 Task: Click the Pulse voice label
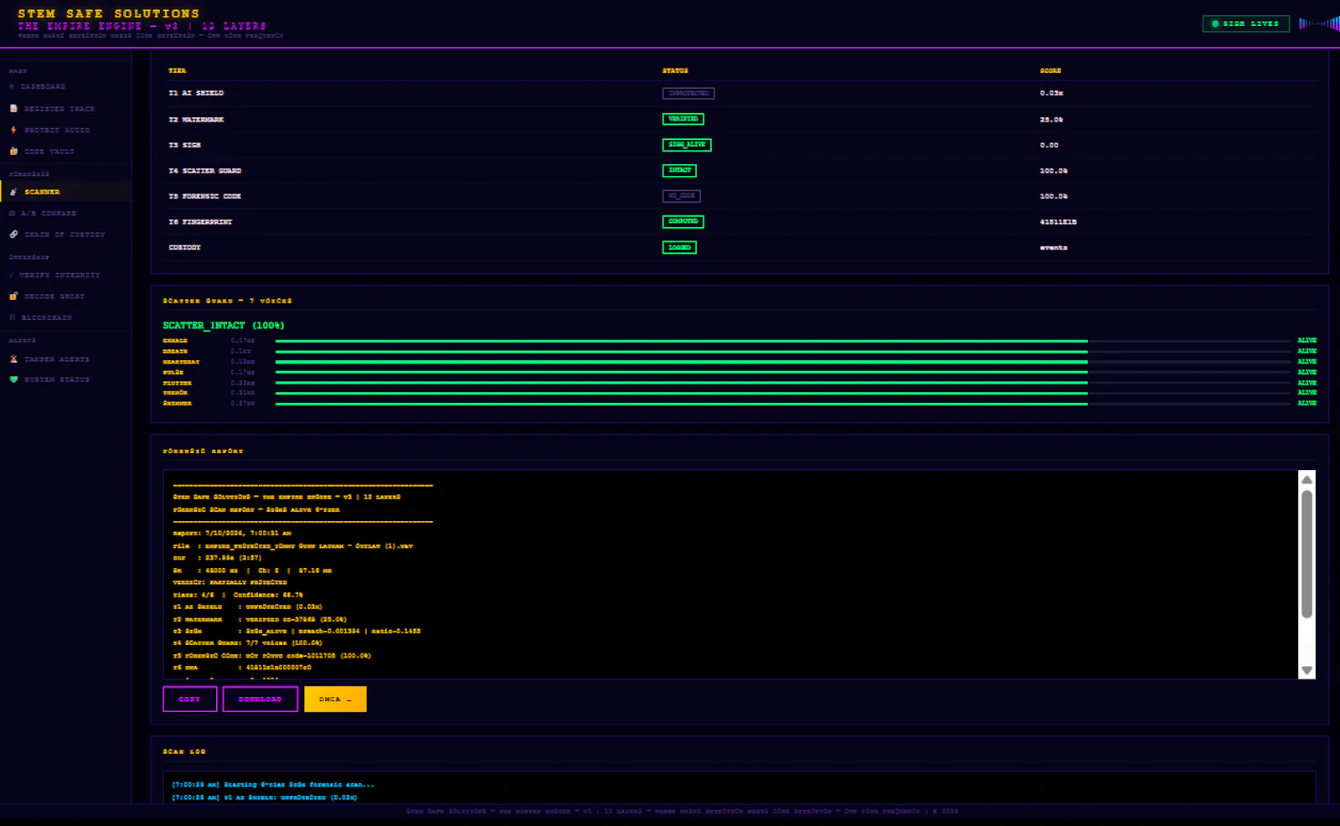coord(173,372)
